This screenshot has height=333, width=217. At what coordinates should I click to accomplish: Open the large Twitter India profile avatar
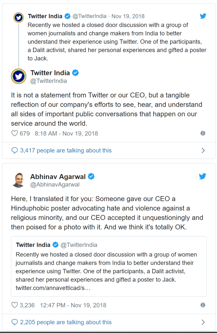pyautogui.click(x=19, y=76)
